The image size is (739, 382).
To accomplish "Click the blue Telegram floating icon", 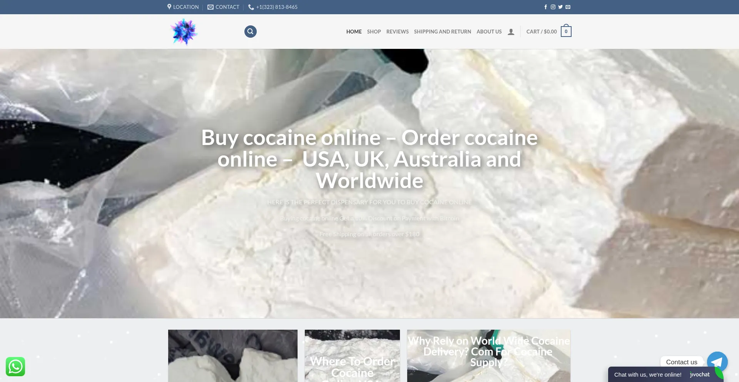I will (x=717, y=362).
